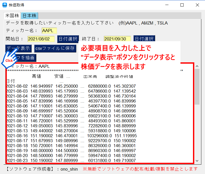
Task: Select the 2021-08-09 row date
Action: coord(17,111)
